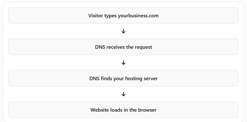The width and height of the screenshot is (247, 122).
Task: Click the down arrow below Visitor types box
Action: pyautogui.click(x=123, y=31)
